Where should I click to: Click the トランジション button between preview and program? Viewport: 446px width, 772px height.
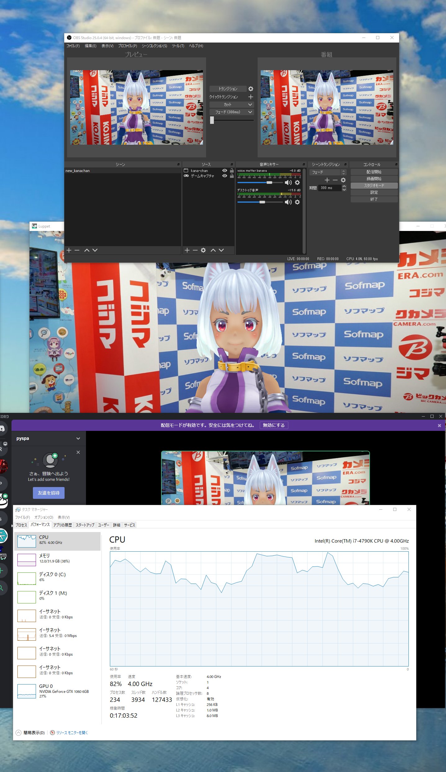click(228, 89)
